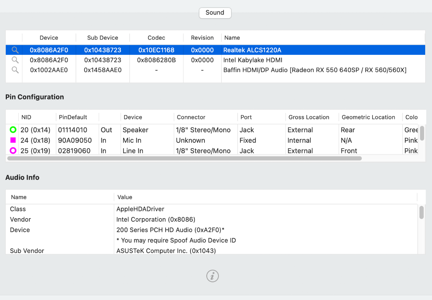
Task: Click green circle icon for NID 20
Action: click(x=13, y=130)
